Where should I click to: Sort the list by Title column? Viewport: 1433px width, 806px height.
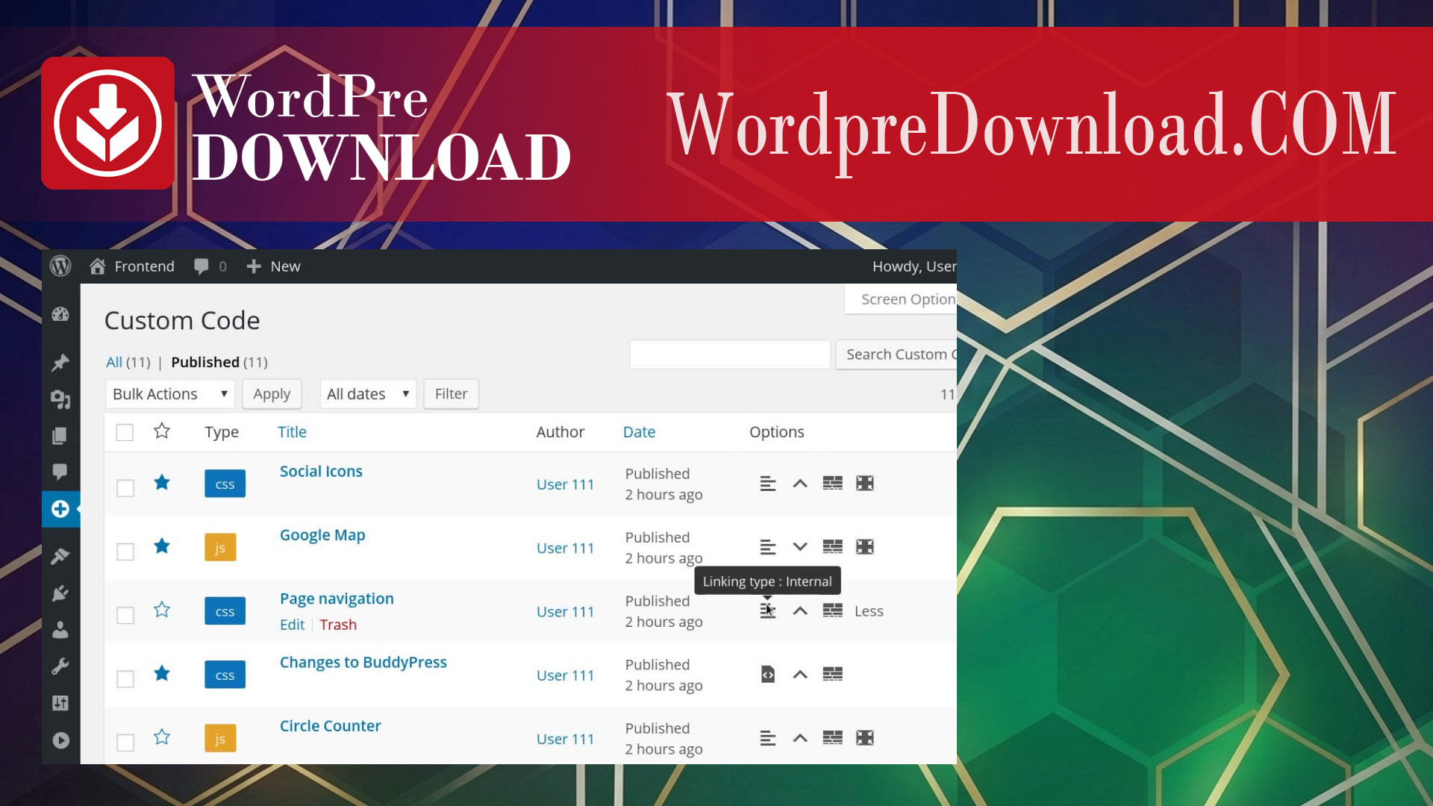[292, 432]
